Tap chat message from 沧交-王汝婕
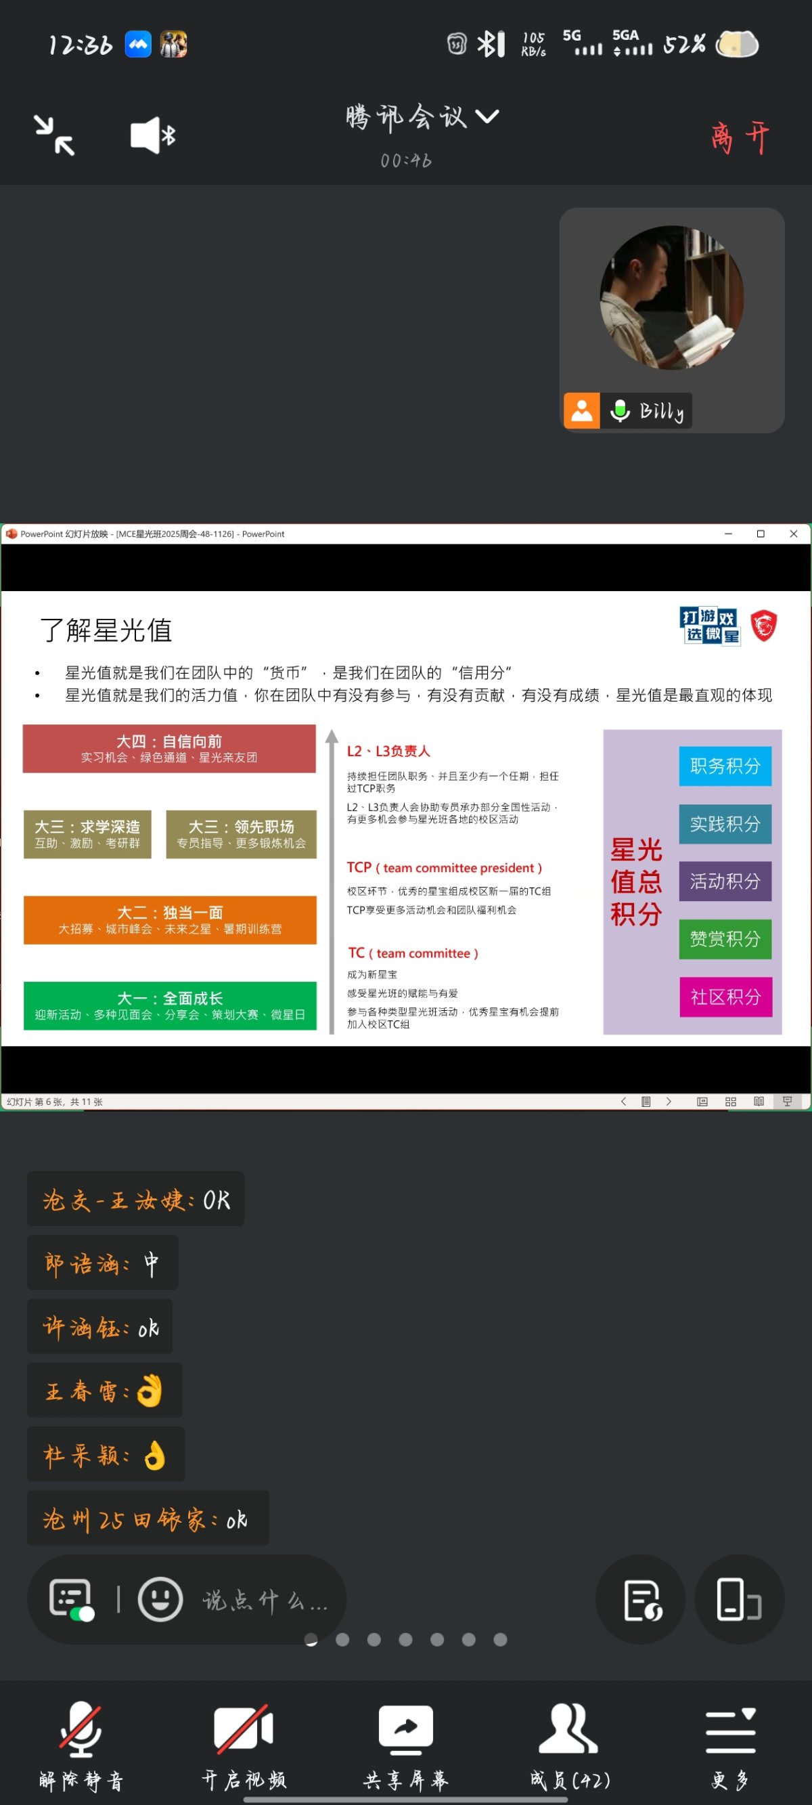The width and height of the screenshot is (812, 1805). pos(136,1199)
